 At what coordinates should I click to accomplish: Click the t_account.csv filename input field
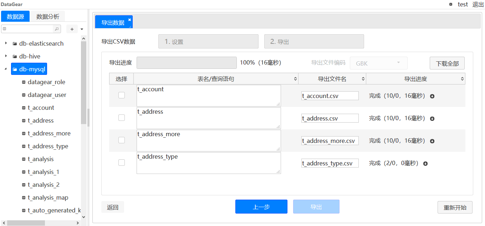(330, 96)
